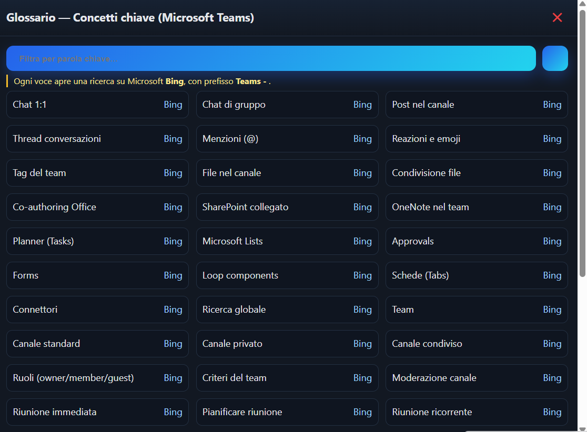
Task: Click the scrollbar down arrow
Action: click(582, 429)
